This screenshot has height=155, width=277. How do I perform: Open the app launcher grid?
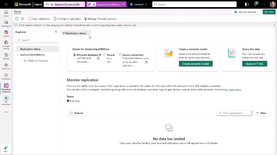click(x=6, y=5)
